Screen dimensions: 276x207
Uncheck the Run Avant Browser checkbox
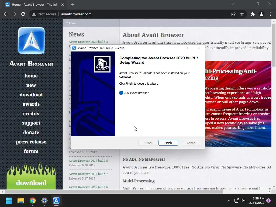coord(121,93)
